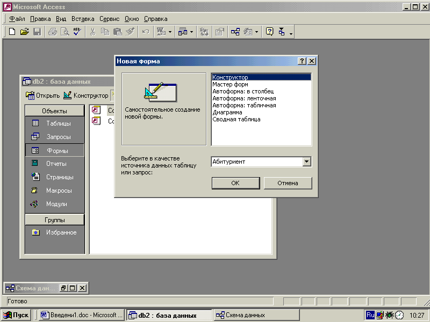Open the Вставка menu
The width and height of the screenshot is (430, 322).
click(x=83, y=19)
